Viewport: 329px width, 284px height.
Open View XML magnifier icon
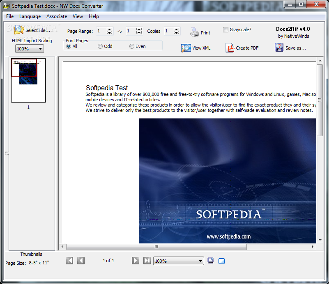(x=186, y=48)
